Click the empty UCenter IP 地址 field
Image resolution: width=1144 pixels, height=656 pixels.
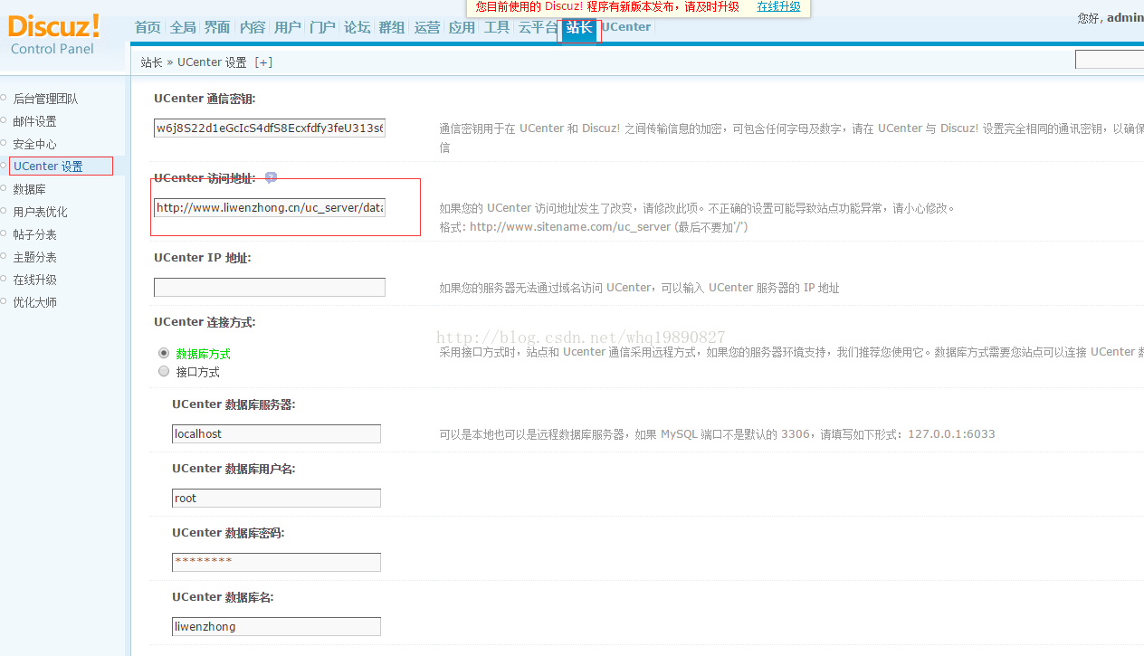click(270, 287)
